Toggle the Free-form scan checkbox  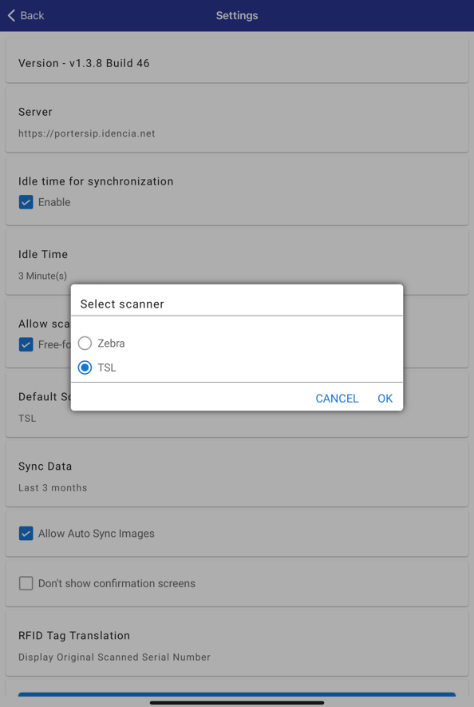[x=25, y=344]
